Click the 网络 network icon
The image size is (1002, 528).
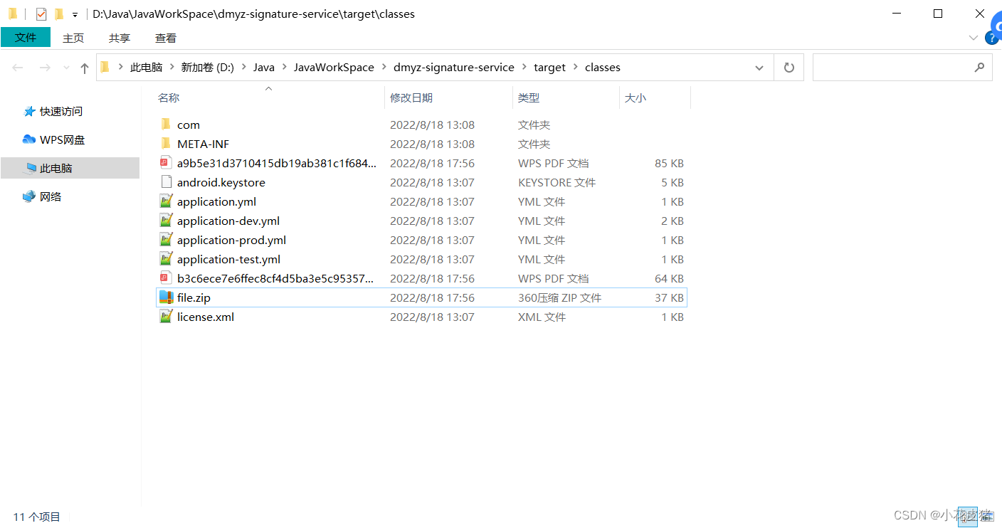29,196
